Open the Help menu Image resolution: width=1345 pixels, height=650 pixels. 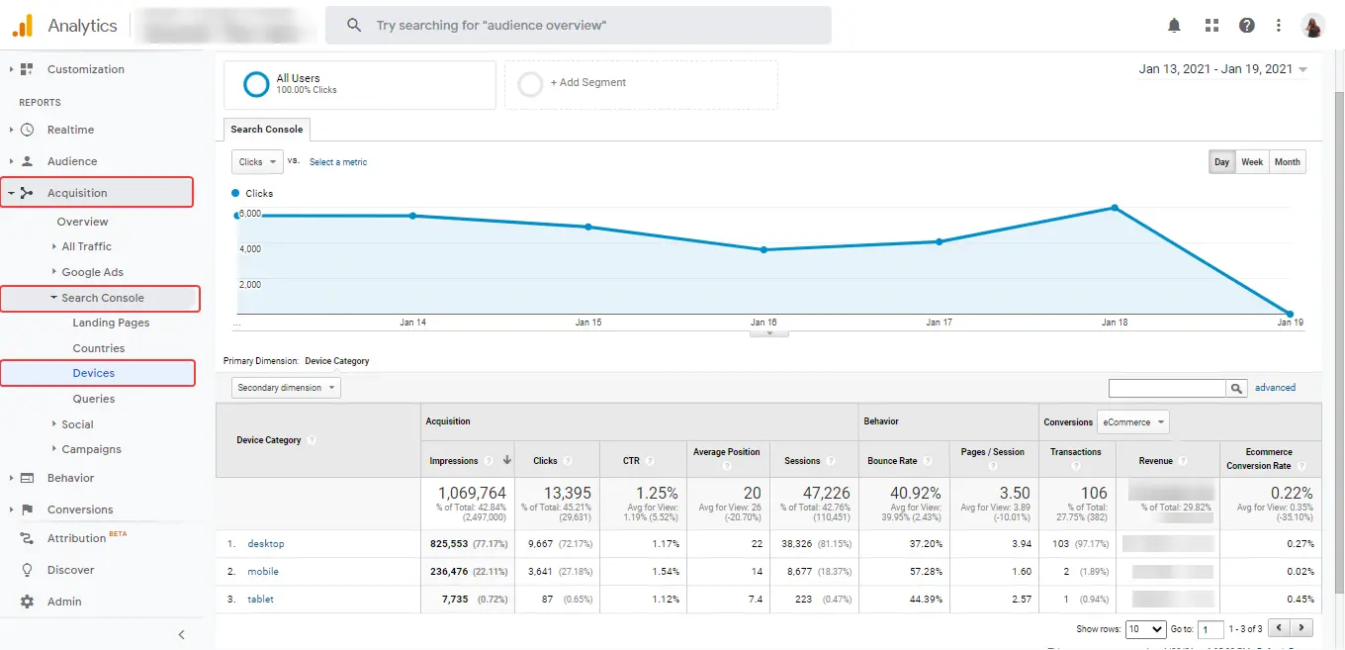pos(1246,25)
